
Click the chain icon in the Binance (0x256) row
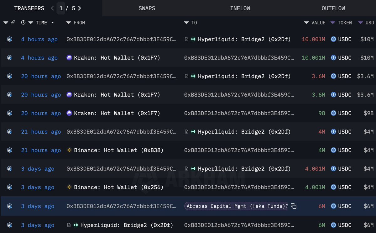coord(10,187)
